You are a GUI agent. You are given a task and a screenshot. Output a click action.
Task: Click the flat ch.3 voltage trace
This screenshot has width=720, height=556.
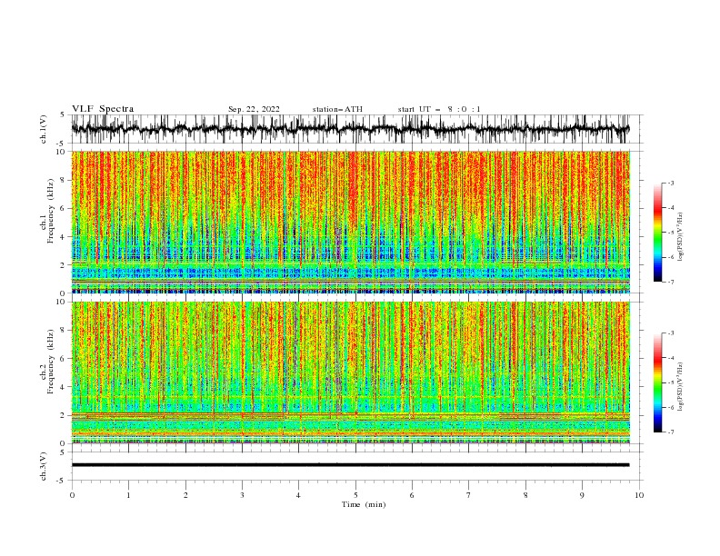coord(350,465)
